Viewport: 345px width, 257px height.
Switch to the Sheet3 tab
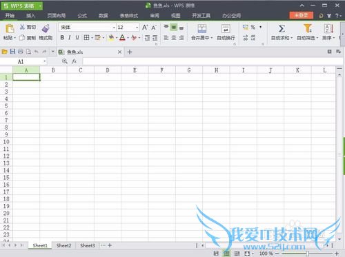tap(88, 245)
